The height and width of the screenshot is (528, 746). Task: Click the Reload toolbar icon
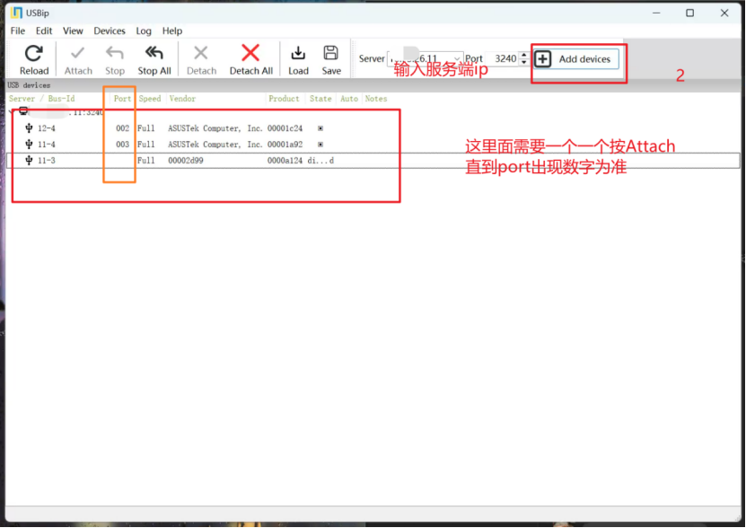click(34, 59)
